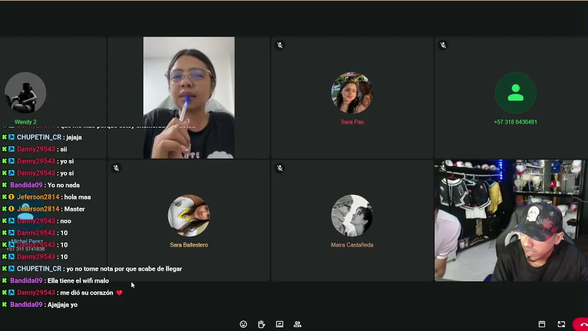
Task: Select Sara Ballestero profile picture
Action: [189, 216]
